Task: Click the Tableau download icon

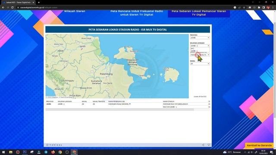Action: pyautogui.click(x=209, y=145)
